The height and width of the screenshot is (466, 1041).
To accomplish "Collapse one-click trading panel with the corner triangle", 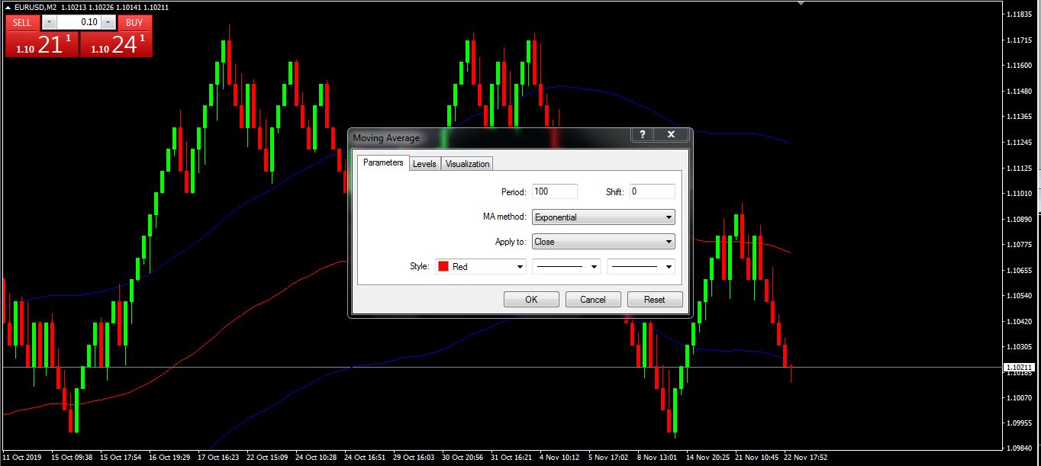I will (8, 7).
